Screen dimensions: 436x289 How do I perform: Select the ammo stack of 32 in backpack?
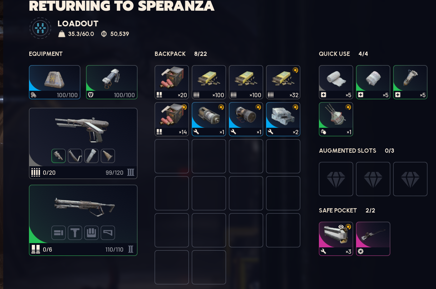tap(283, 82)
